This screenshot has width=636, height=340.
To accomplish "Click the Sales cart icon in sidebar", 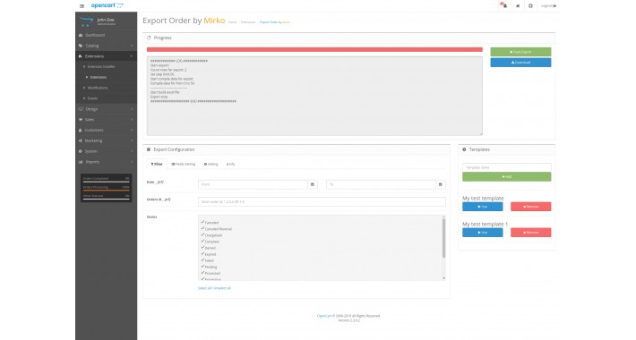I will [x=81, y=120].
